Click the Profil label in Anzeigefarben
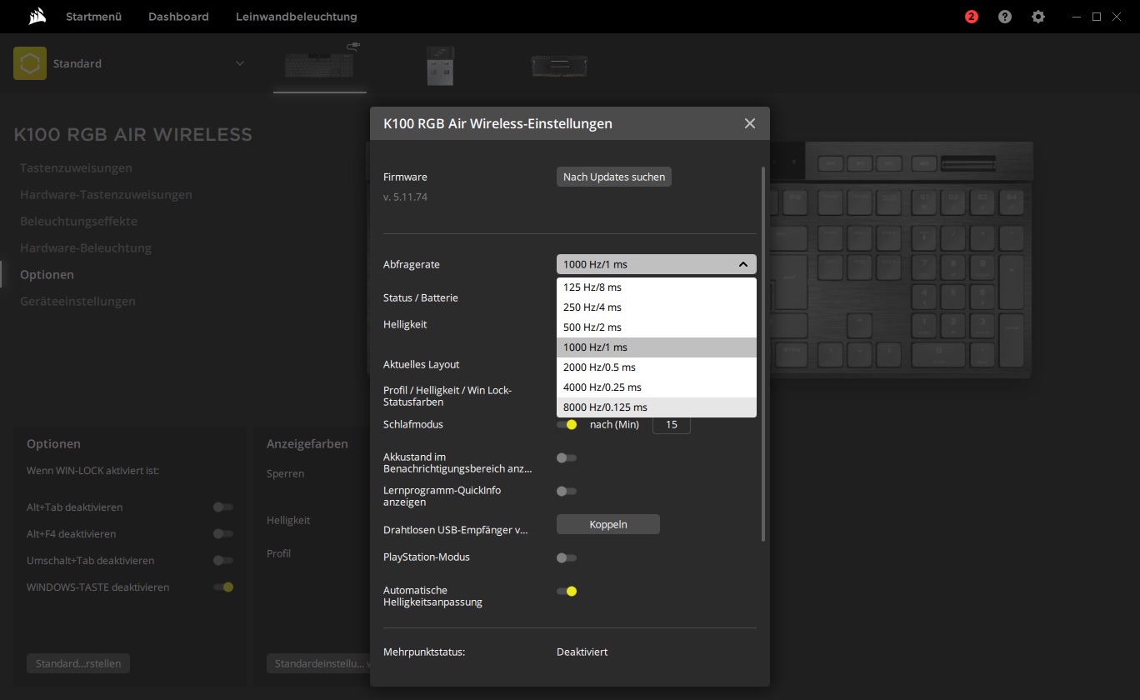Image resolution: width=1140 pixels, height=700 pixels. point(278,553)
